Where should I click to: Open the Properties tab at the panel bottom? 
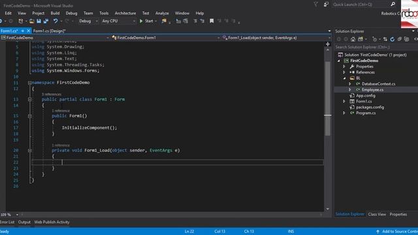(x=398, y=214)
